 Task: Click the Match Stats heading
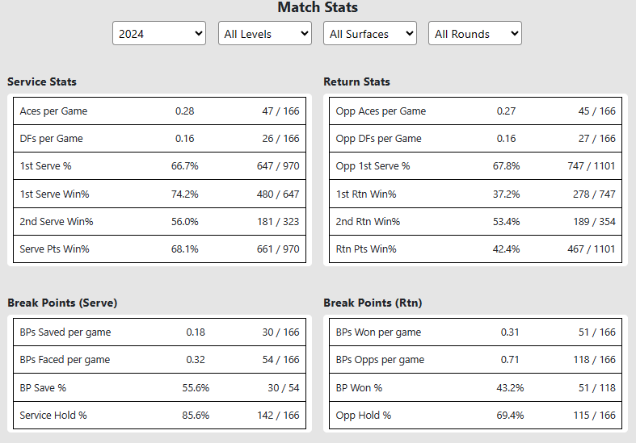pos(318,8)
